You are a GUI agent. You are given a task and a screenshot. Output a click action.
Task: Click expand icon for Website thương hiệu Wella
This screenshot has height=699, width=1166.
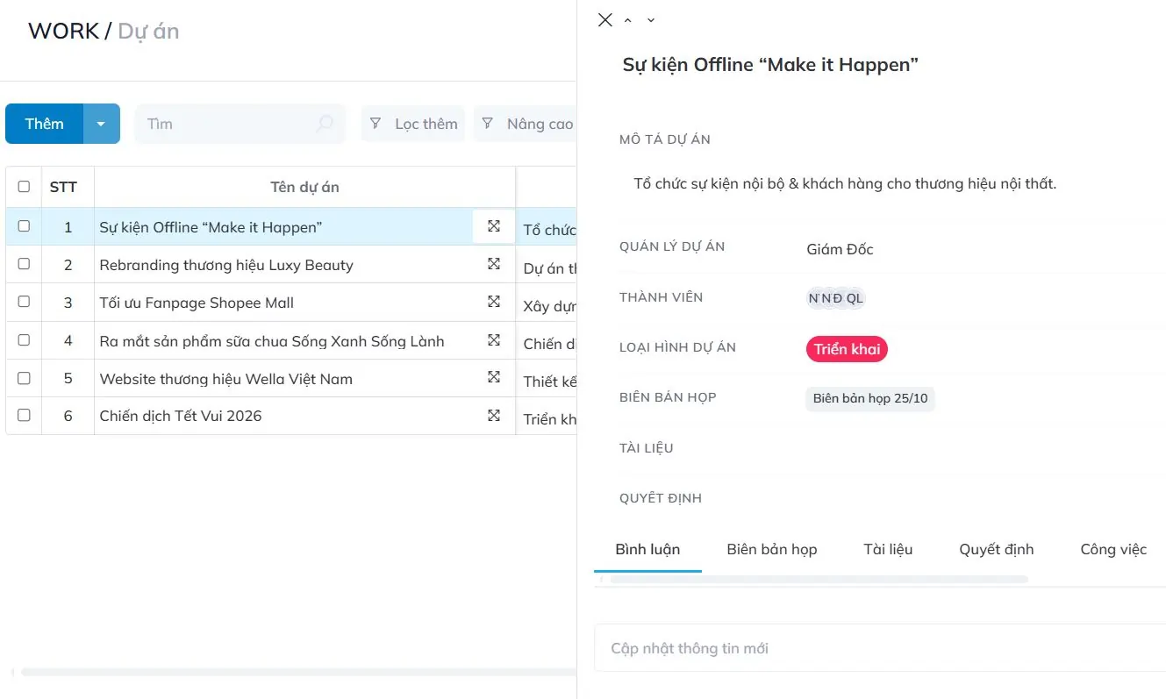point(494,378)
